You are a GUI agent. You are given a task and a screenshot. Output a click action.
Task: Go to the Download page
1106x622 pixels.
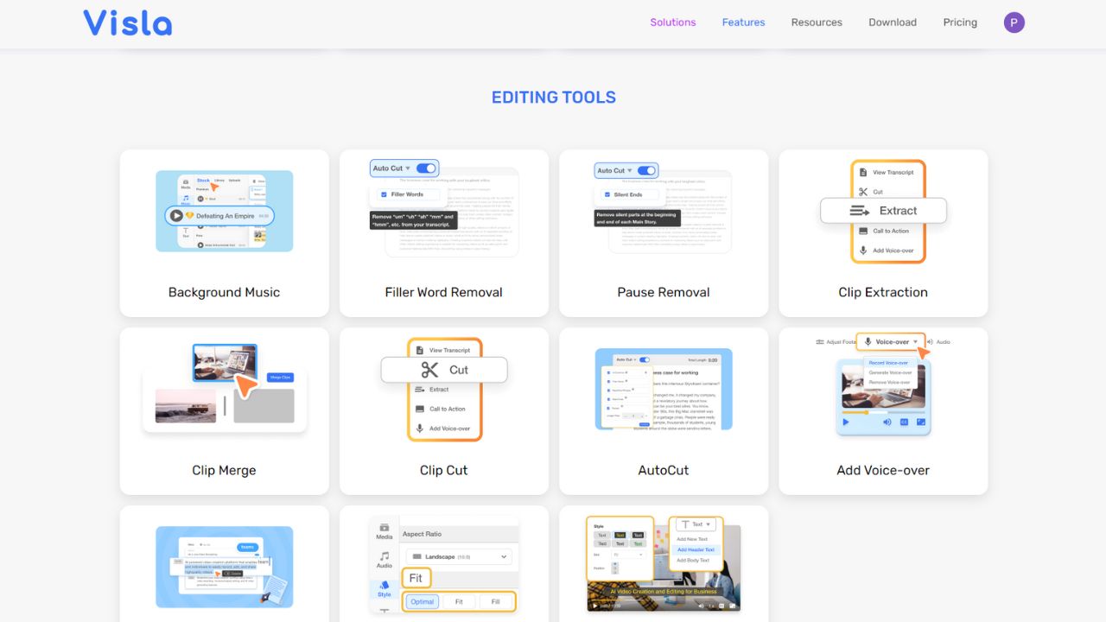(893, 22)
